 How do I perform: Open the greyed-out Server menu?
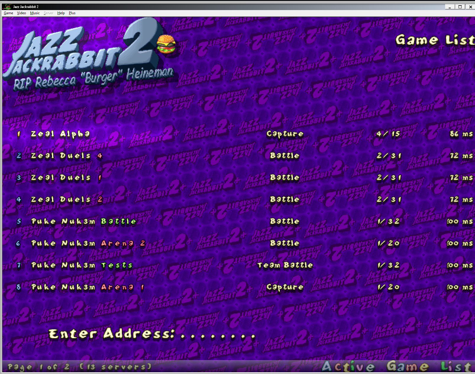[49, 13]
